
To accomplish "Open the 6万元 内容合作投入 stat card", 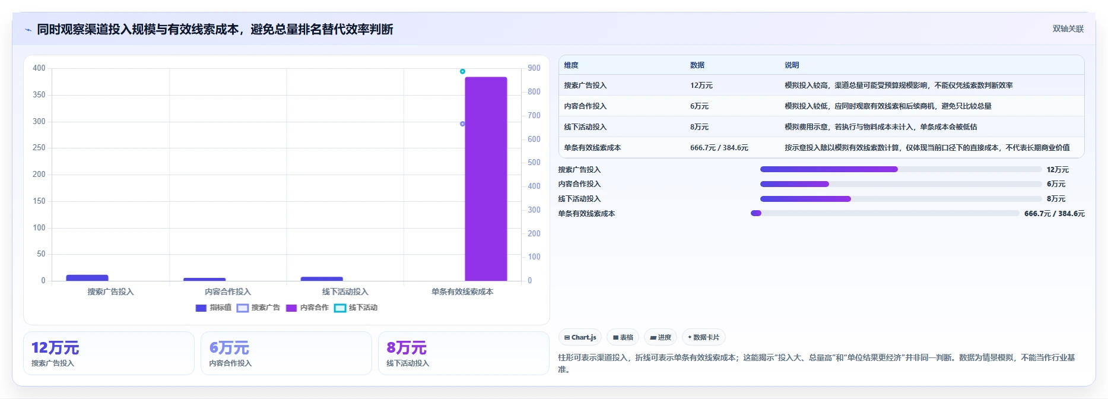I will (x=286, y=353).
